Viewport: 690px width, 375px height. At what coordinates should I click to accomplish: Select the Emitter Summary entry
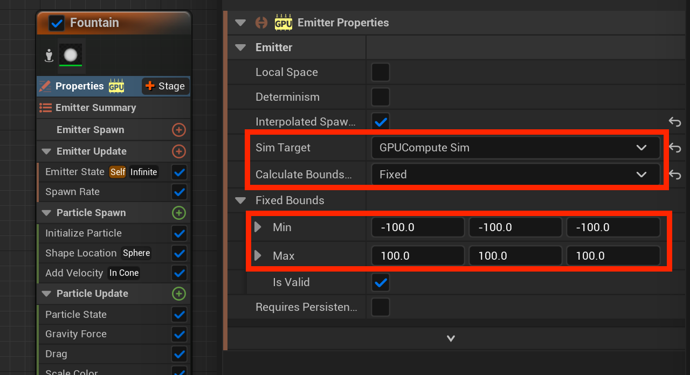[95, 108]
